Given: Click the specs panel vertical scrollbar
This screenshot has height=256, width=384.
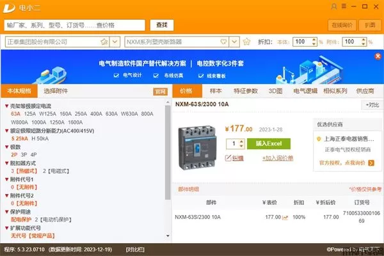Looking at the screenshot, I should point(168,152).
